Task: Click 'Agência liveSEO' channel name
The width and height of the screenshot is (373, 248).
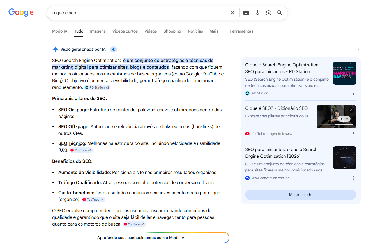Action: tap(281, 134)
